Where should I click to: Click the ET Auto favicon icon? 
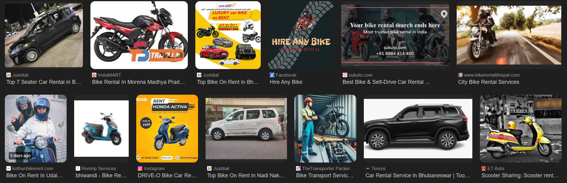(484, 169)
